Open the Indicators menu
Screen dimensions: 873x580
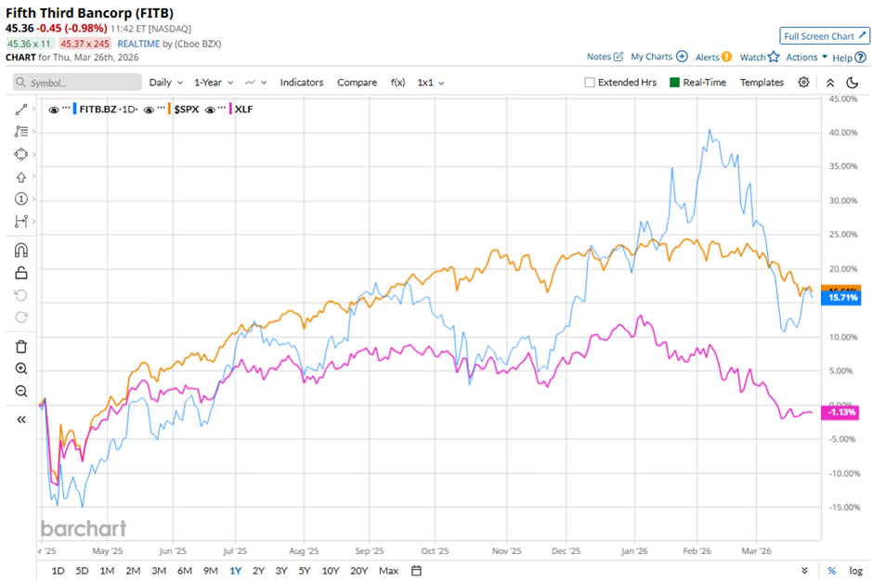coord(302,83)
